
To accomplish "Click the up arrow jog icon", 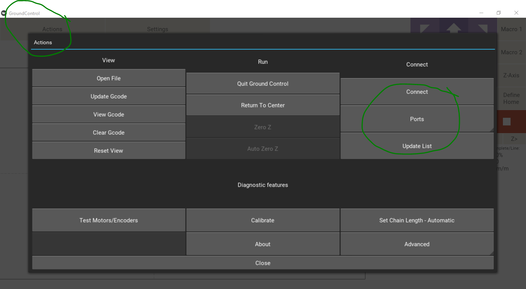I will point(454,28).
